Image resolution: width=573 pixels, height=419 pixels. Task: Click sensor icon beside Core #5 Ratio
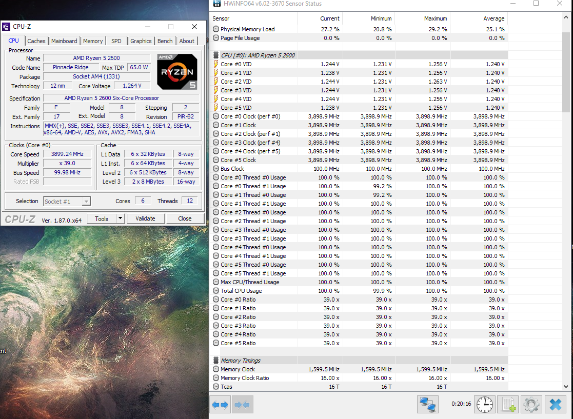[x=216, y=343]
